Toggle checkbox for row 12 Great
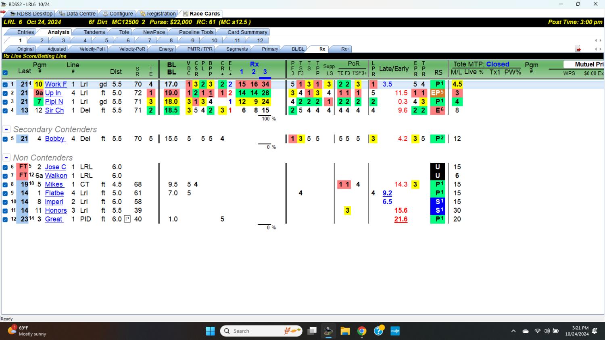 (5, 220)
